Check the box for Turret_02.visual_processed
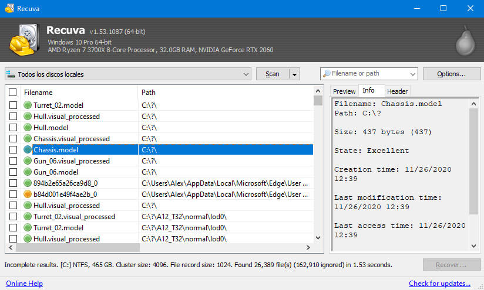Viewport: 484px width, 290px height. (x=13, y=216)
